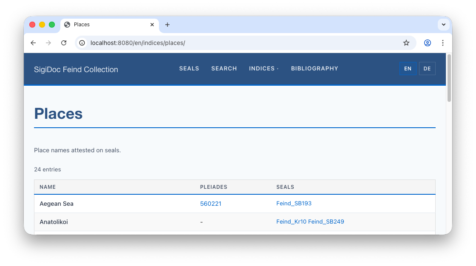Open a new tab with the plus icon
This screenshot has width=476, height=266.
tap(167, 25)
